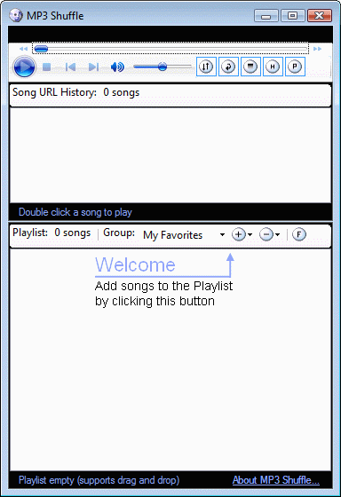The width and height of the screenshot is (341, 497).
Task: Toggle the H button in toolbar
Action: (x=273, y=67)
